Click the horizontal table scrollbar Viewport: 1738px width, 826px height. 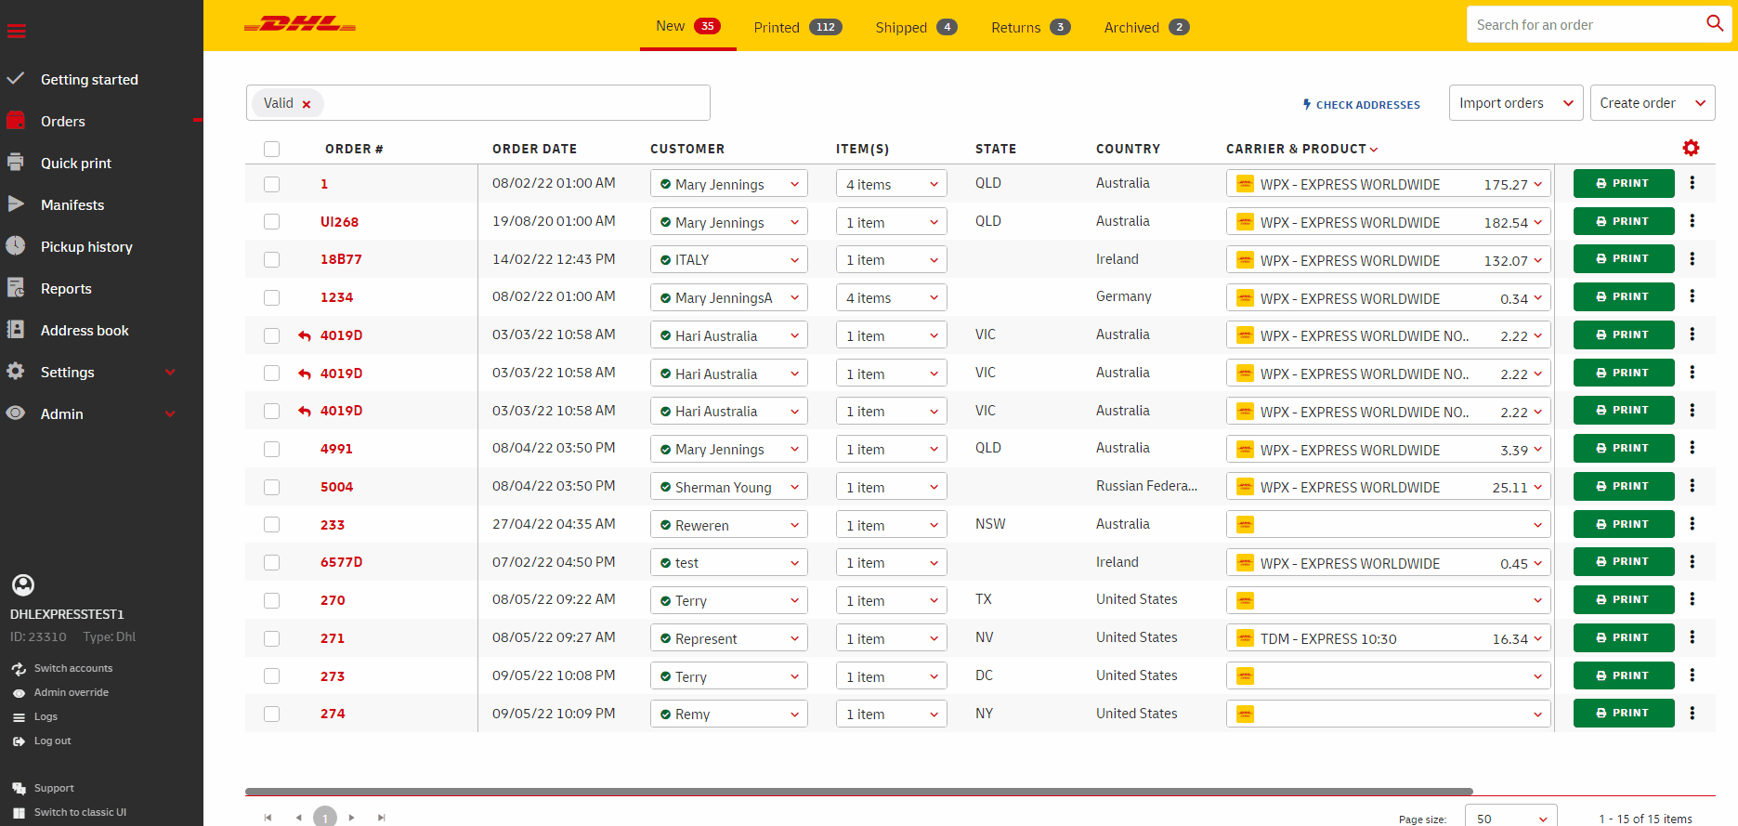(x=859, y=792)
